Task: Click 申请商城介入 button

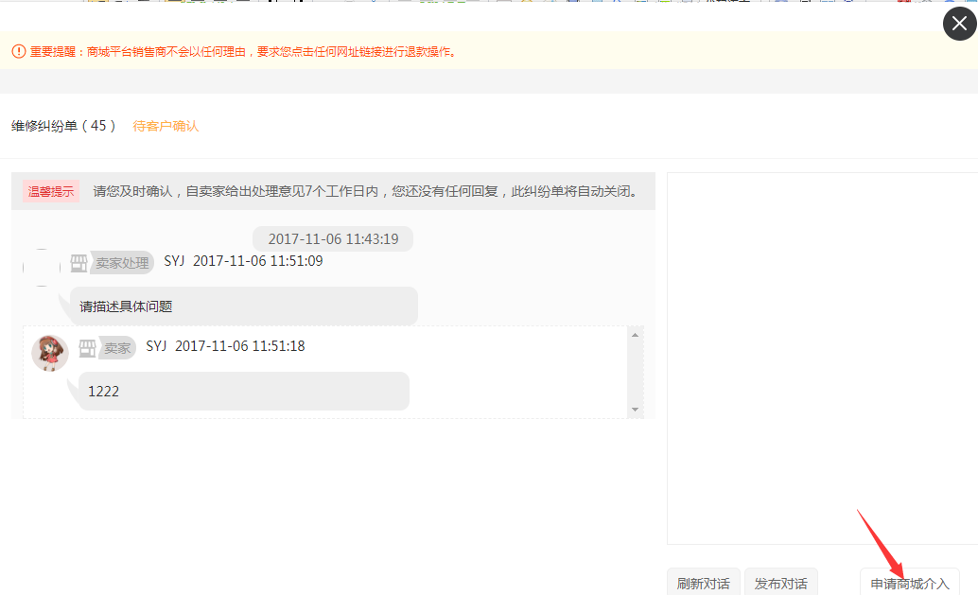Action: point(909,583)
